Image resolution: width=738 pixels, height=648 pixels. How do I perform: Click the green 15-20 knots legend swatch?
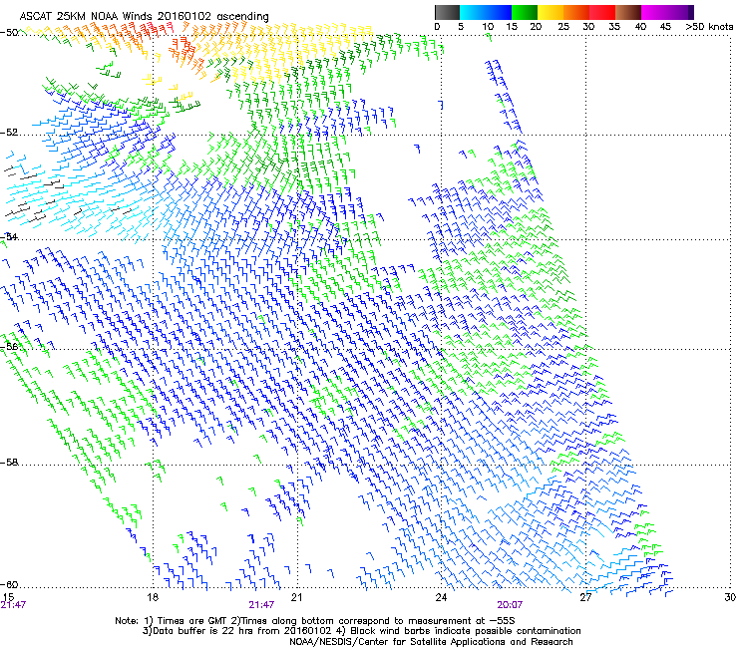525,12
